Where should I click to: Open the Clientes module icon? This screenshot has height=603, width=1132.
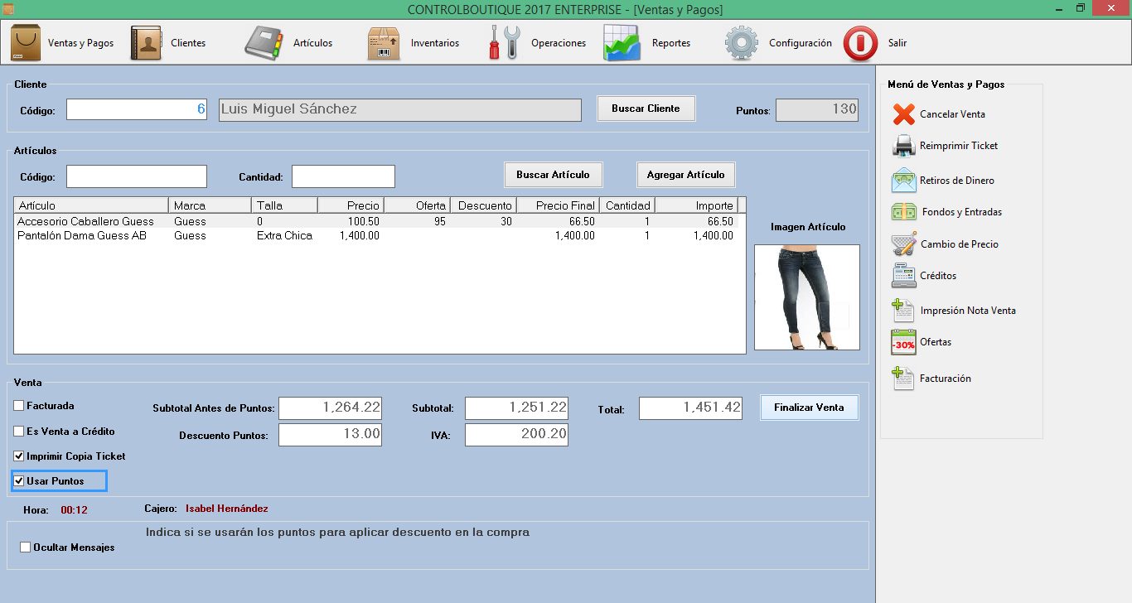coord(146,43)
